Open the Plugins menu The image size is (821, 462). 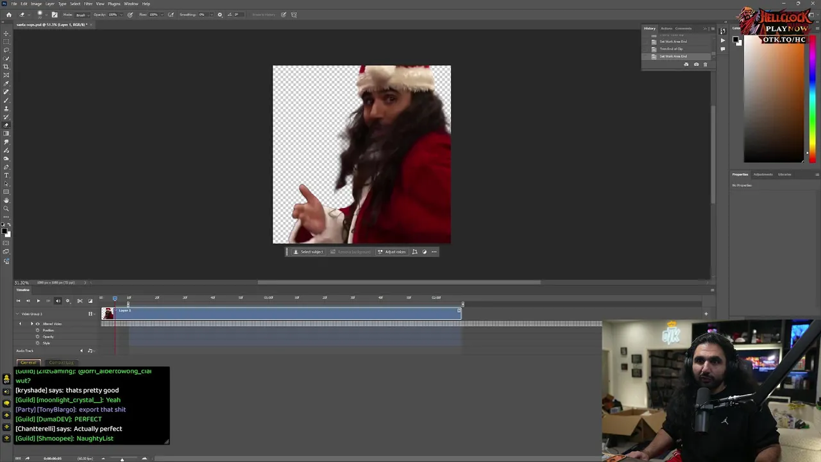coord(114,4)
